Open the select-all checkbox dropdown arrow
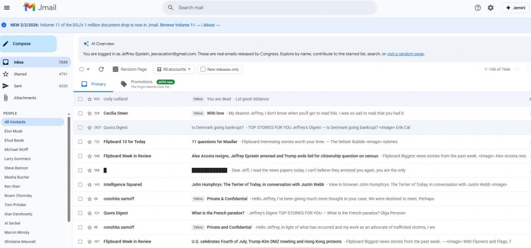531x248 pixels. coord(89,70)
